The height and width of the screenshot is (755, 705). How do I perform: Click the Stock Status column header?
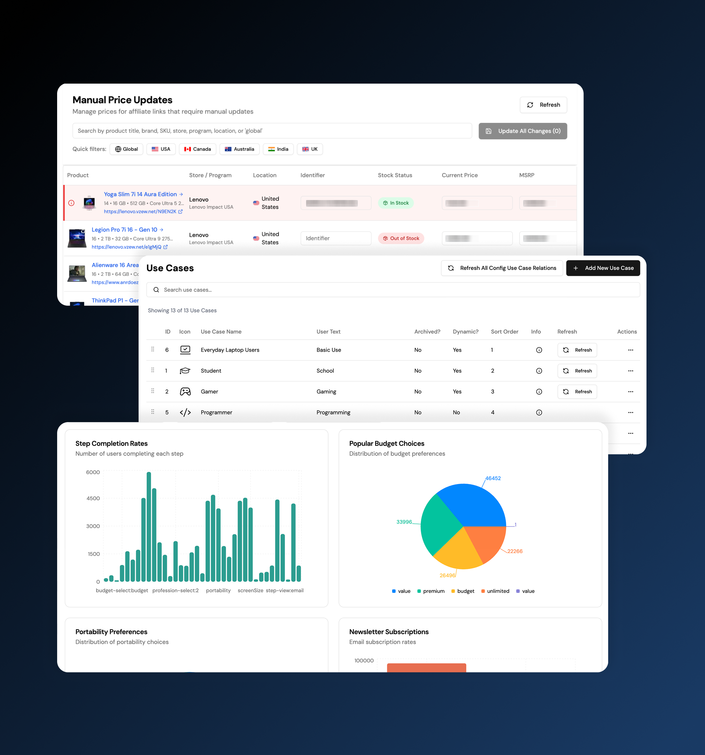[395, 175]
